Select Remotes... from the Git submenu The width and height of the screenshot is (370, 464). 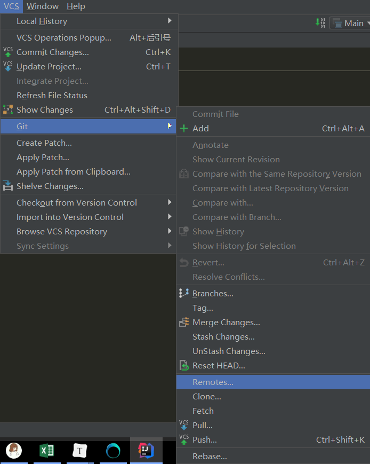pos(213,382)
